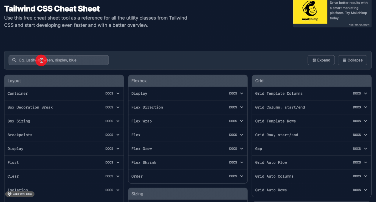Click the Collapse button lines icon
Screen dimensions: 376x202
tap(344, 60)
